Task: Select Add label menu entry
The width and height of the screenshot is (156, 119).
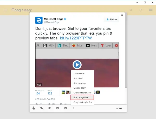Action: coord(82,78)
